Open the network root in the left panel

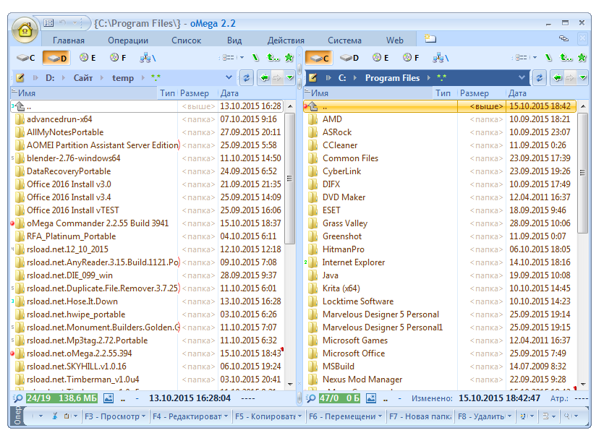coord(147,58)
